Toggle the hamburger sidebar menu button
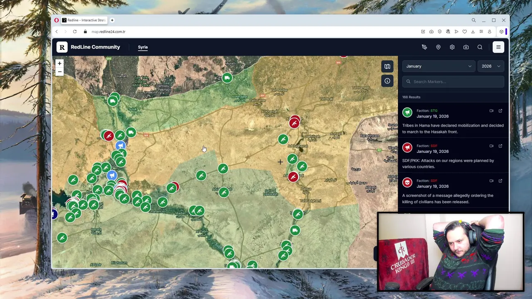This screenshot has height=299, width=532. coord(498,47)
